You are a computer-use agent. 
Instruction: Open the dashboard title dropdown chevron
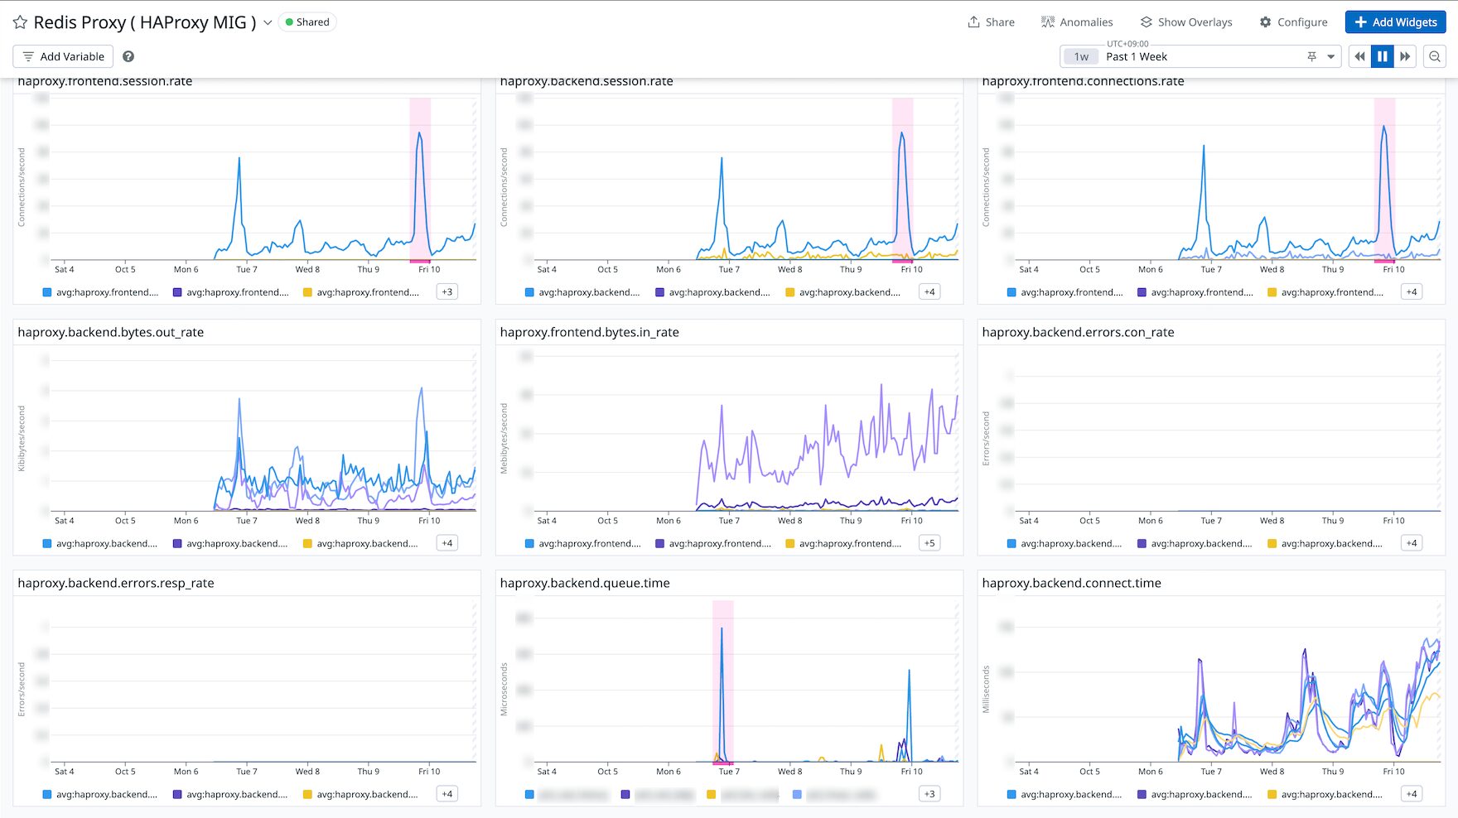[268, 22]
